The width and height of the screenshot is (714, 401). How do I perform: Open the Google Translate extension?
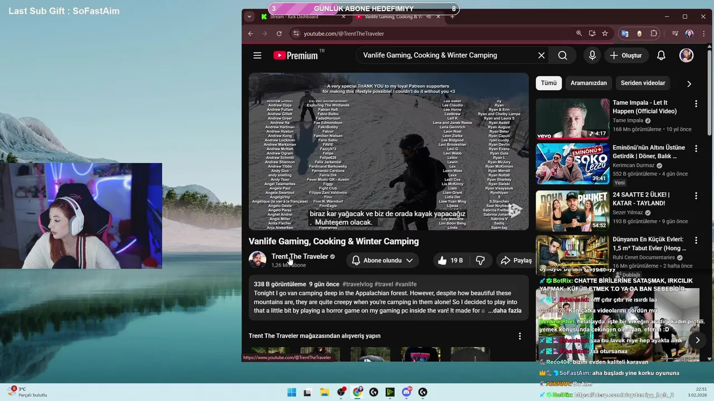625,33
